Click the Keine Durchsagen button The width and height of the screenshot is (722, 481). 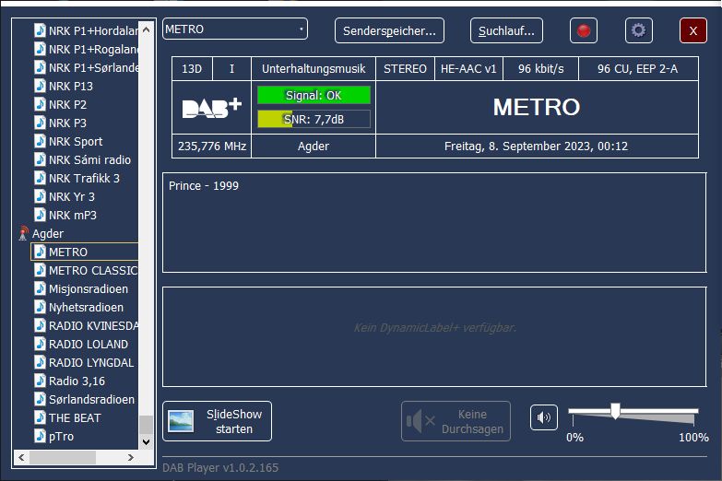point(456,421)
